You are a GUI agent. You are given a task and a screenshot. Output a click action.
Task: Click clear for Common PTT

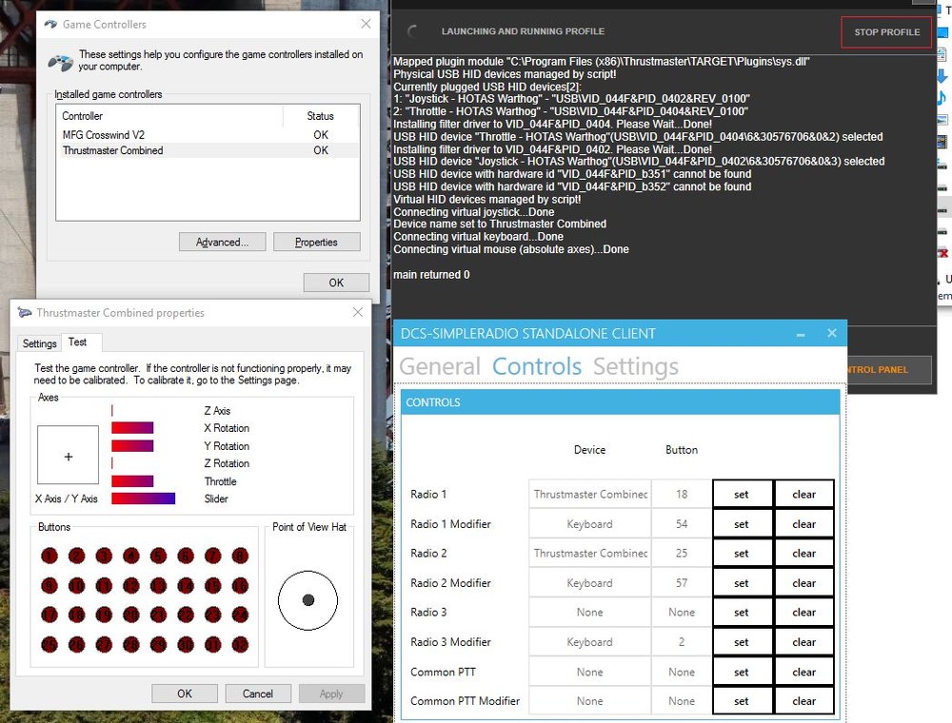[x=803, y=672]
